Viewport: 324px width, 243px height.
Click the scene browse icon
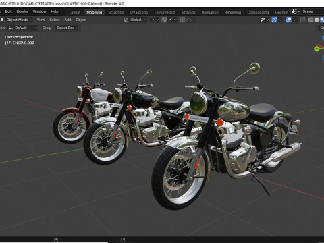pyautogui.click(x=296, y=11)
